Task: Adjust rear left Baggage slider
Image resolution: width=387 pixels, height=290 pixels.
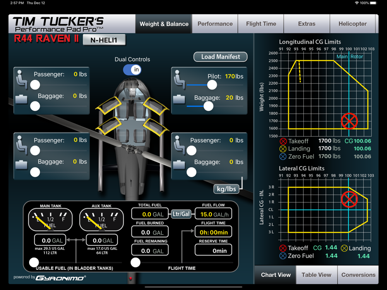Action: tap(35, 172)
